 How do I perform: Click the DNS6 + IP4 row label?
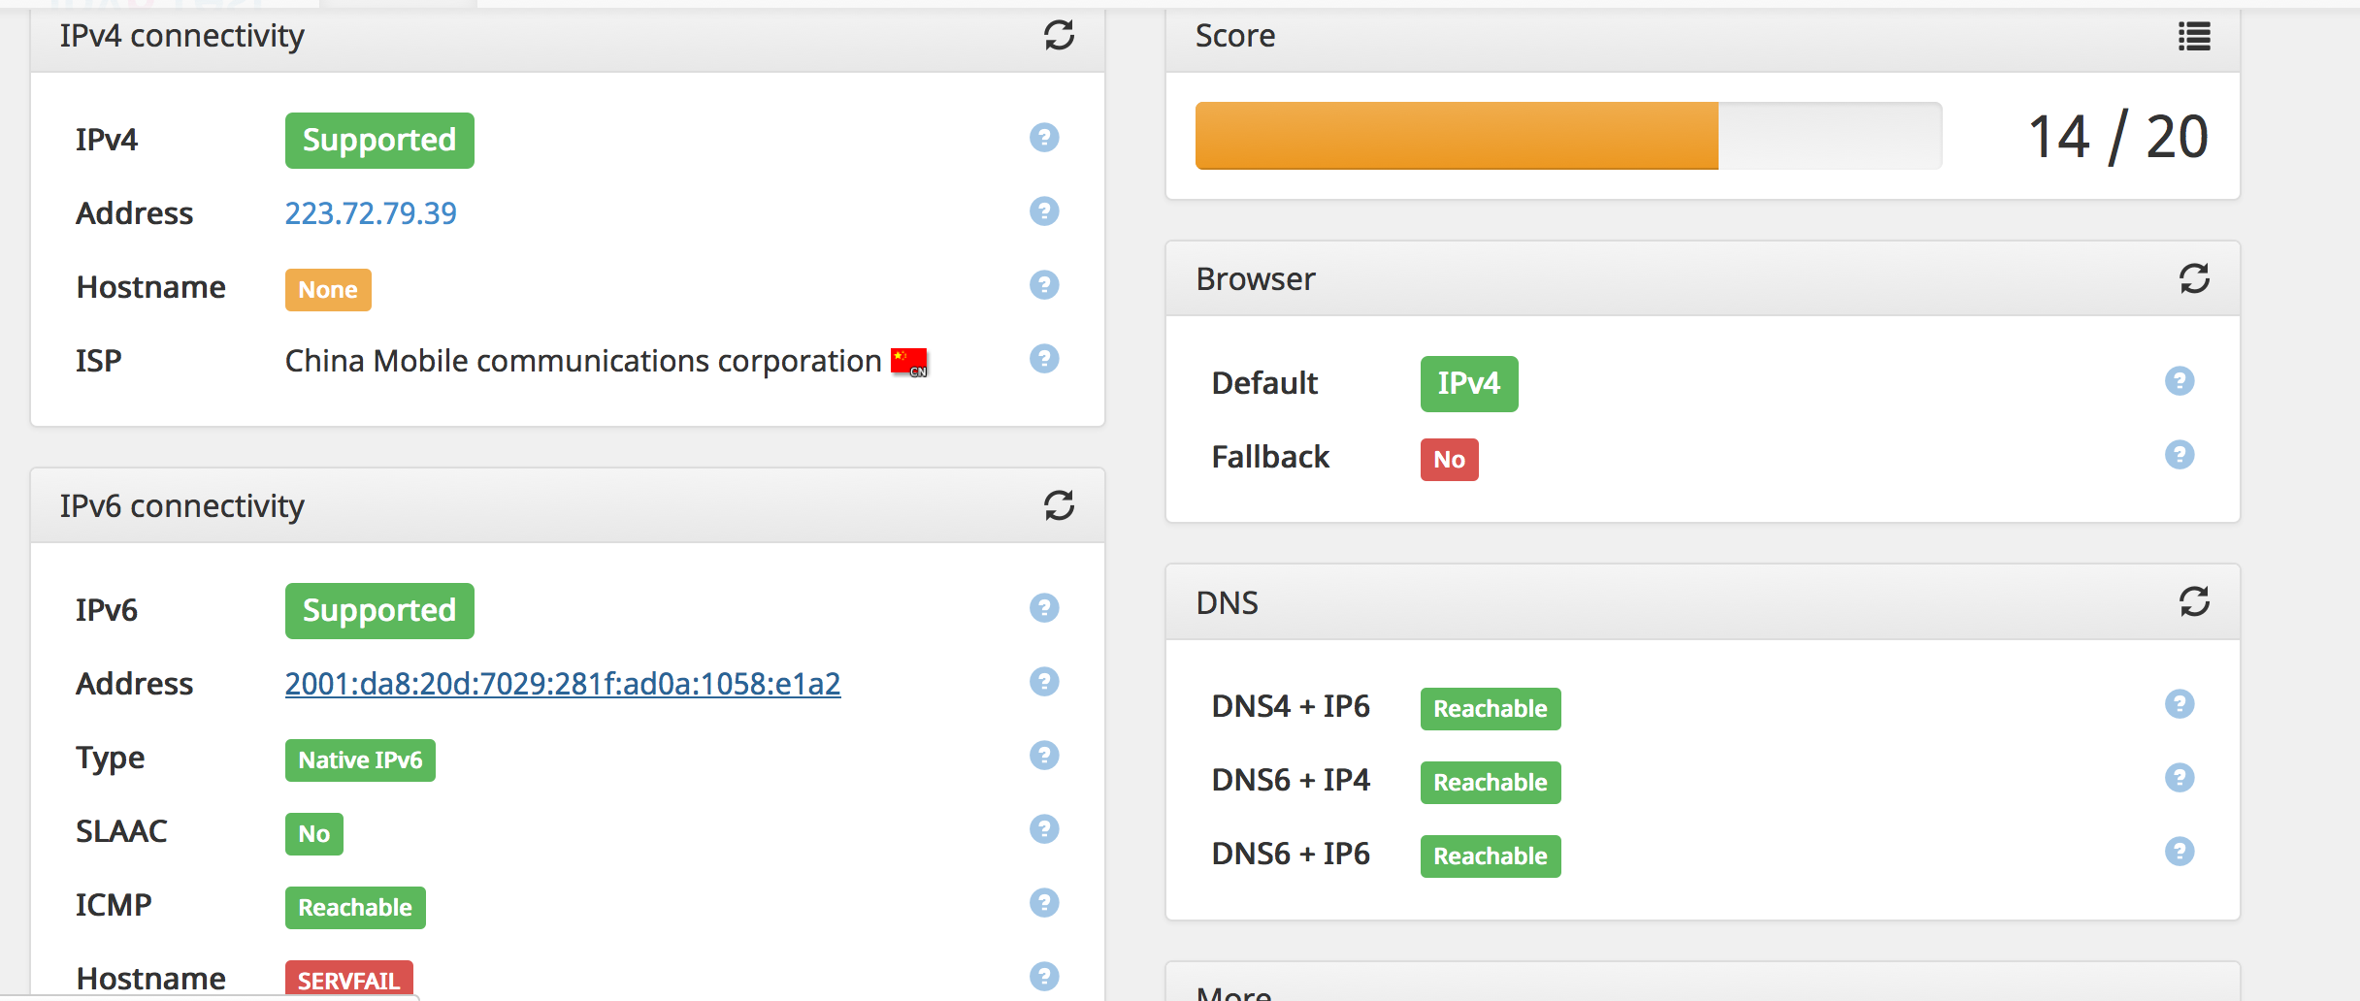tap(1291, 780)
